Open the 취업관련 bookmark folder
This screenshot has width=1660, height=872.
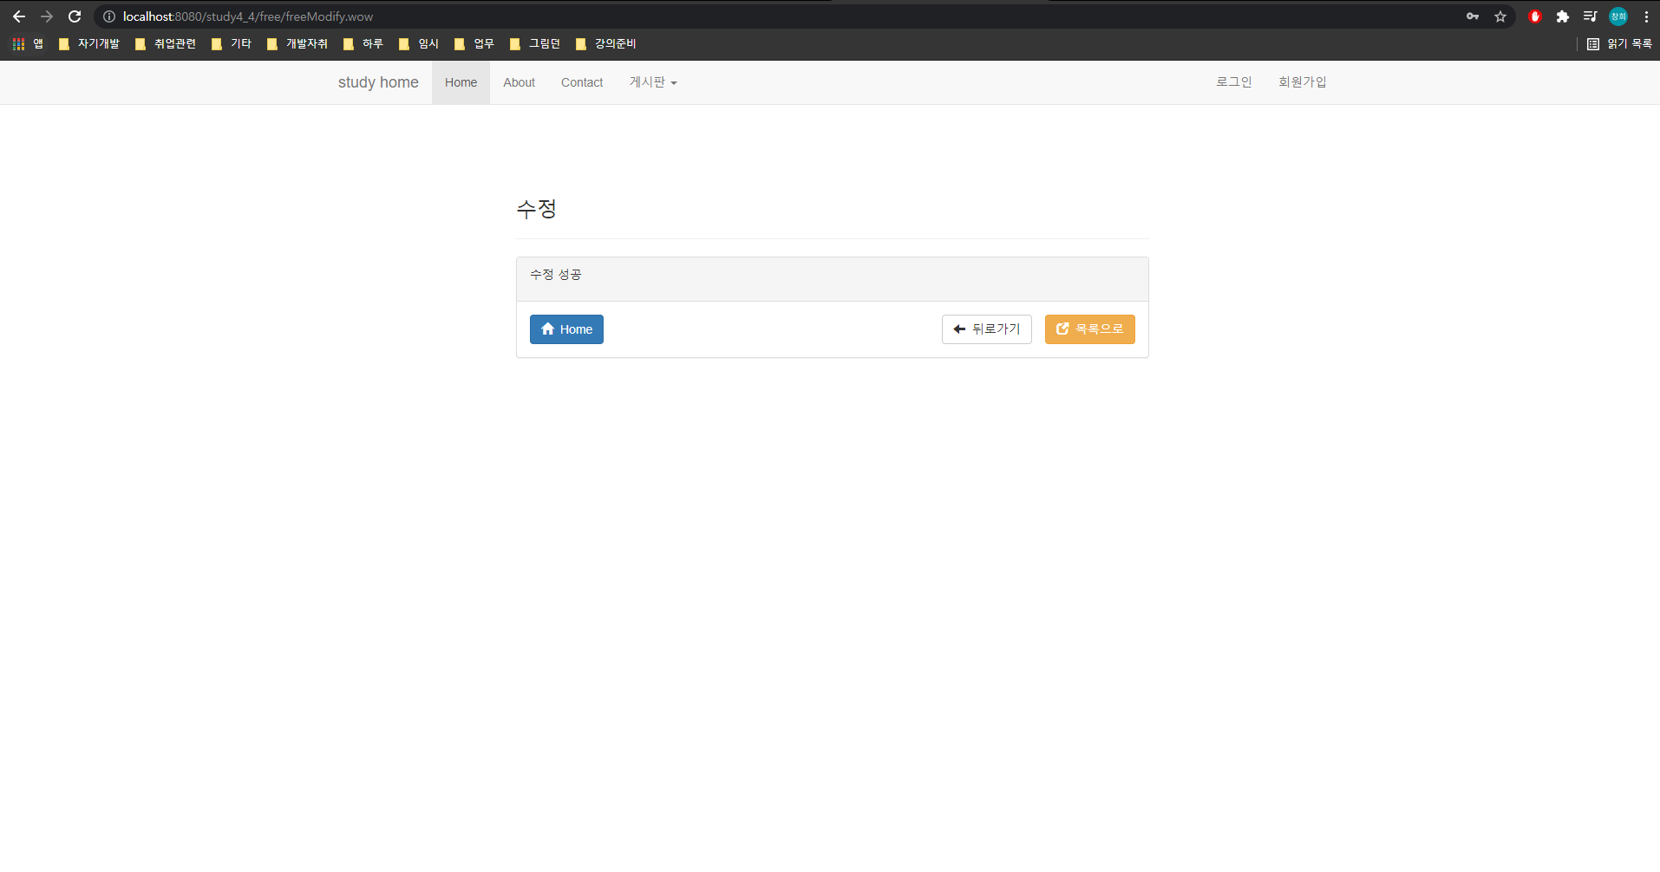(x=166, y=43)
